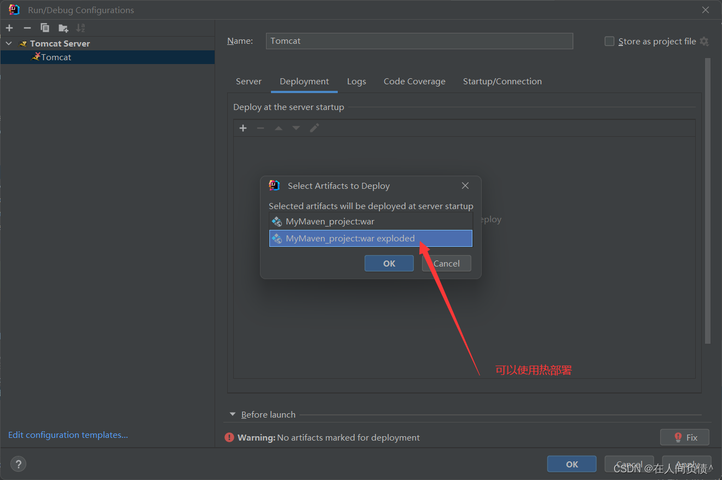Close the Select Artifacts to Deploy dialog

pyautogui.click(x=465, y=186)
